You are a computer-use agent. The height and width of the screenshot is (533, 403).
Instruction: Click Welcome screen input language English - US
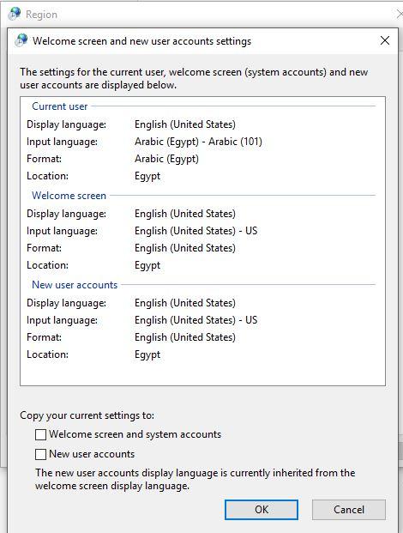click(x=195, y=231)
